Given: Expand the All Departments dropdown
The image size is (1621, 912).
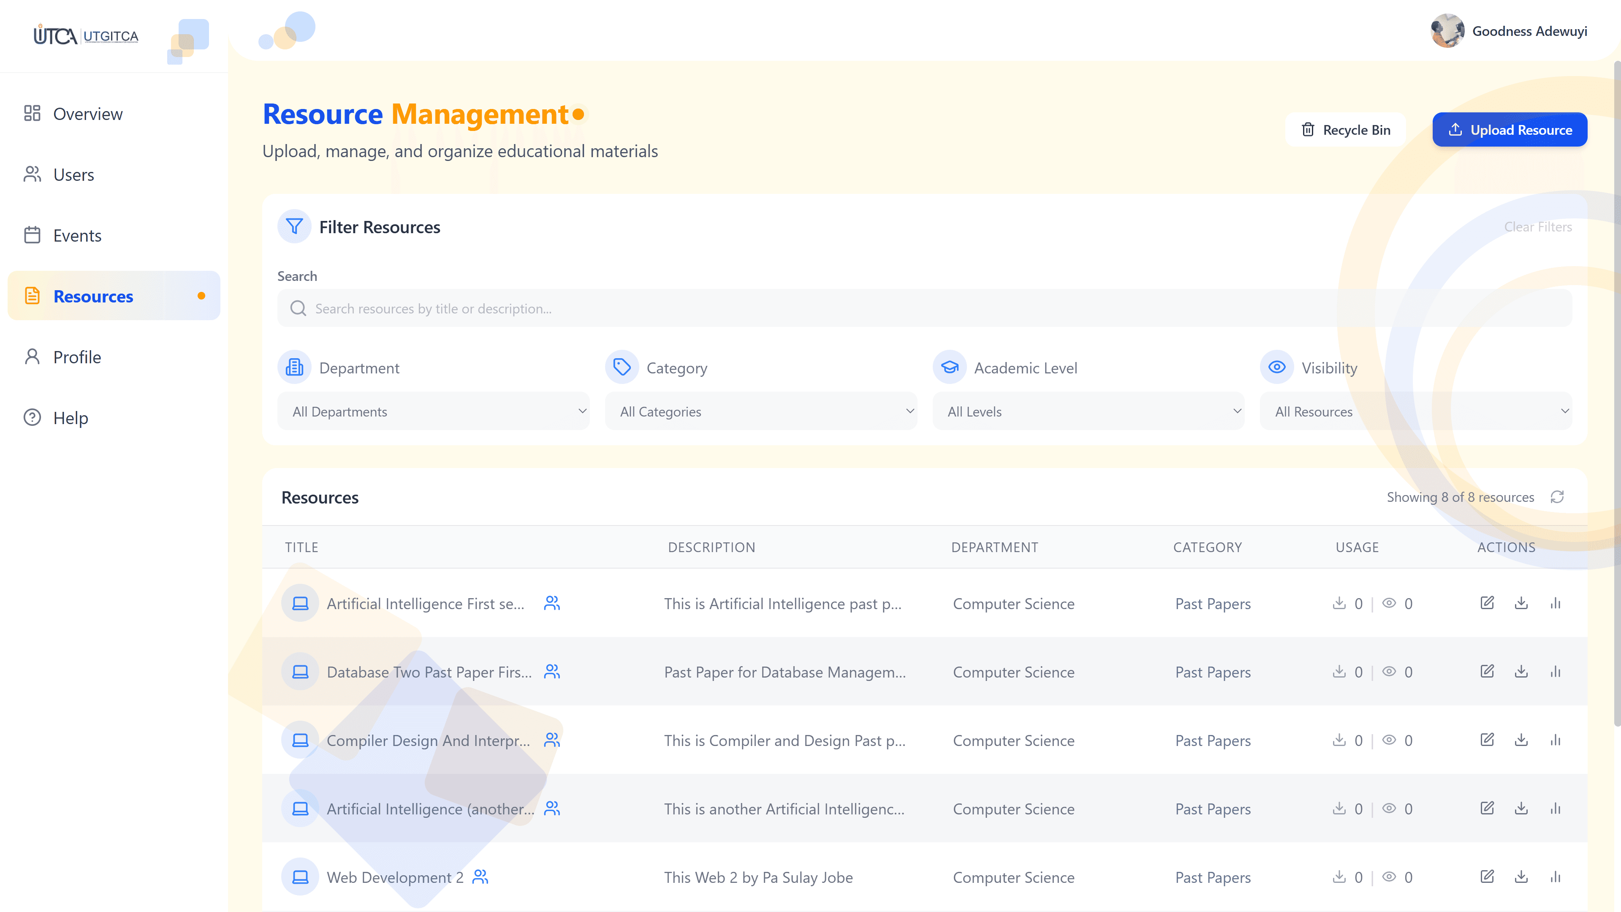Looking at the screenshot, I should coord(434,411).
